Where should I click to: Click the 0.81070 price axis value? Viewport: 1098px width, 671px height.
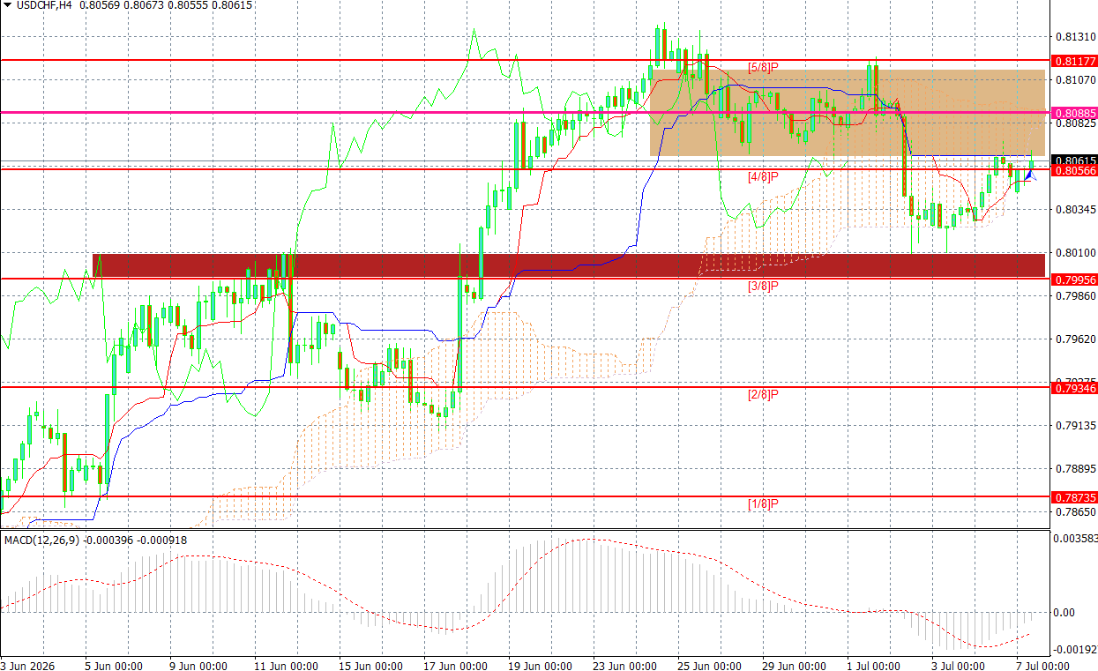(1075, 80)
